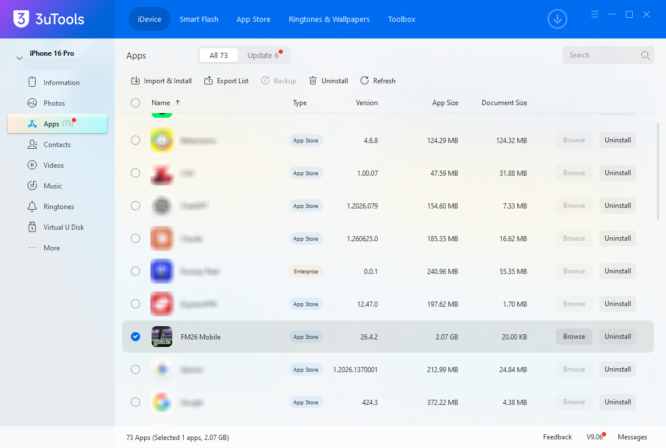Click the Apps store icon in sidebar
This screenshot has width=666, height=448.
point(32,123)
